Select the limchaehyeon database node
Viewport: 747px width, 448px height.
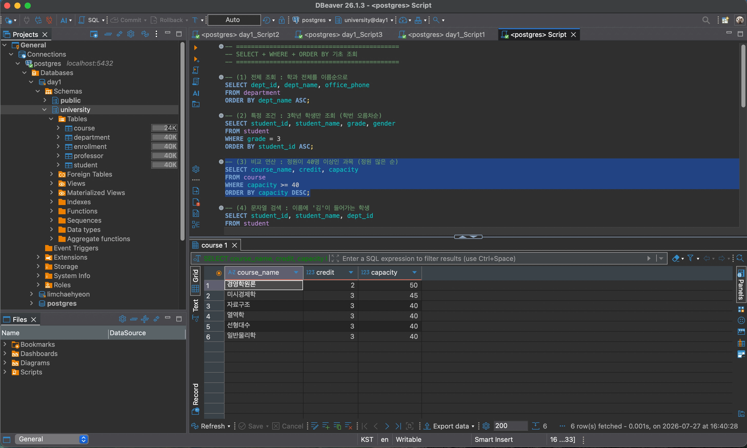(x=68, y=294)
